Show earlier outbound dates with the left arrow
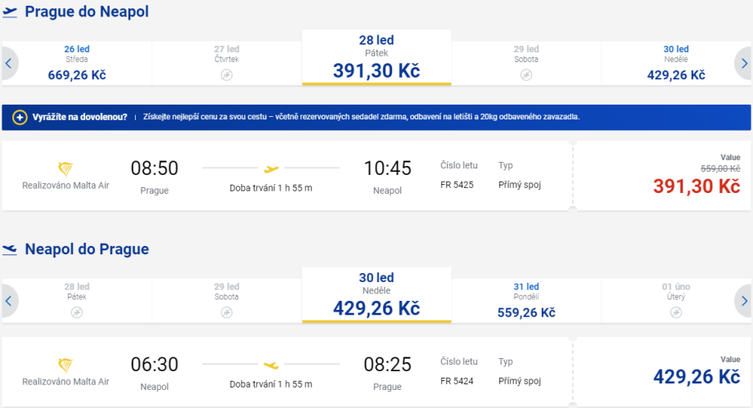 click(8, 62)
